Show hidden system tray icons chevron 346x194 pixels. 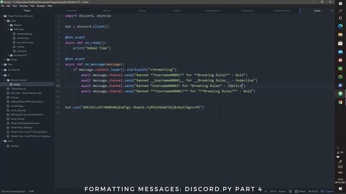[x=338, y=148]
